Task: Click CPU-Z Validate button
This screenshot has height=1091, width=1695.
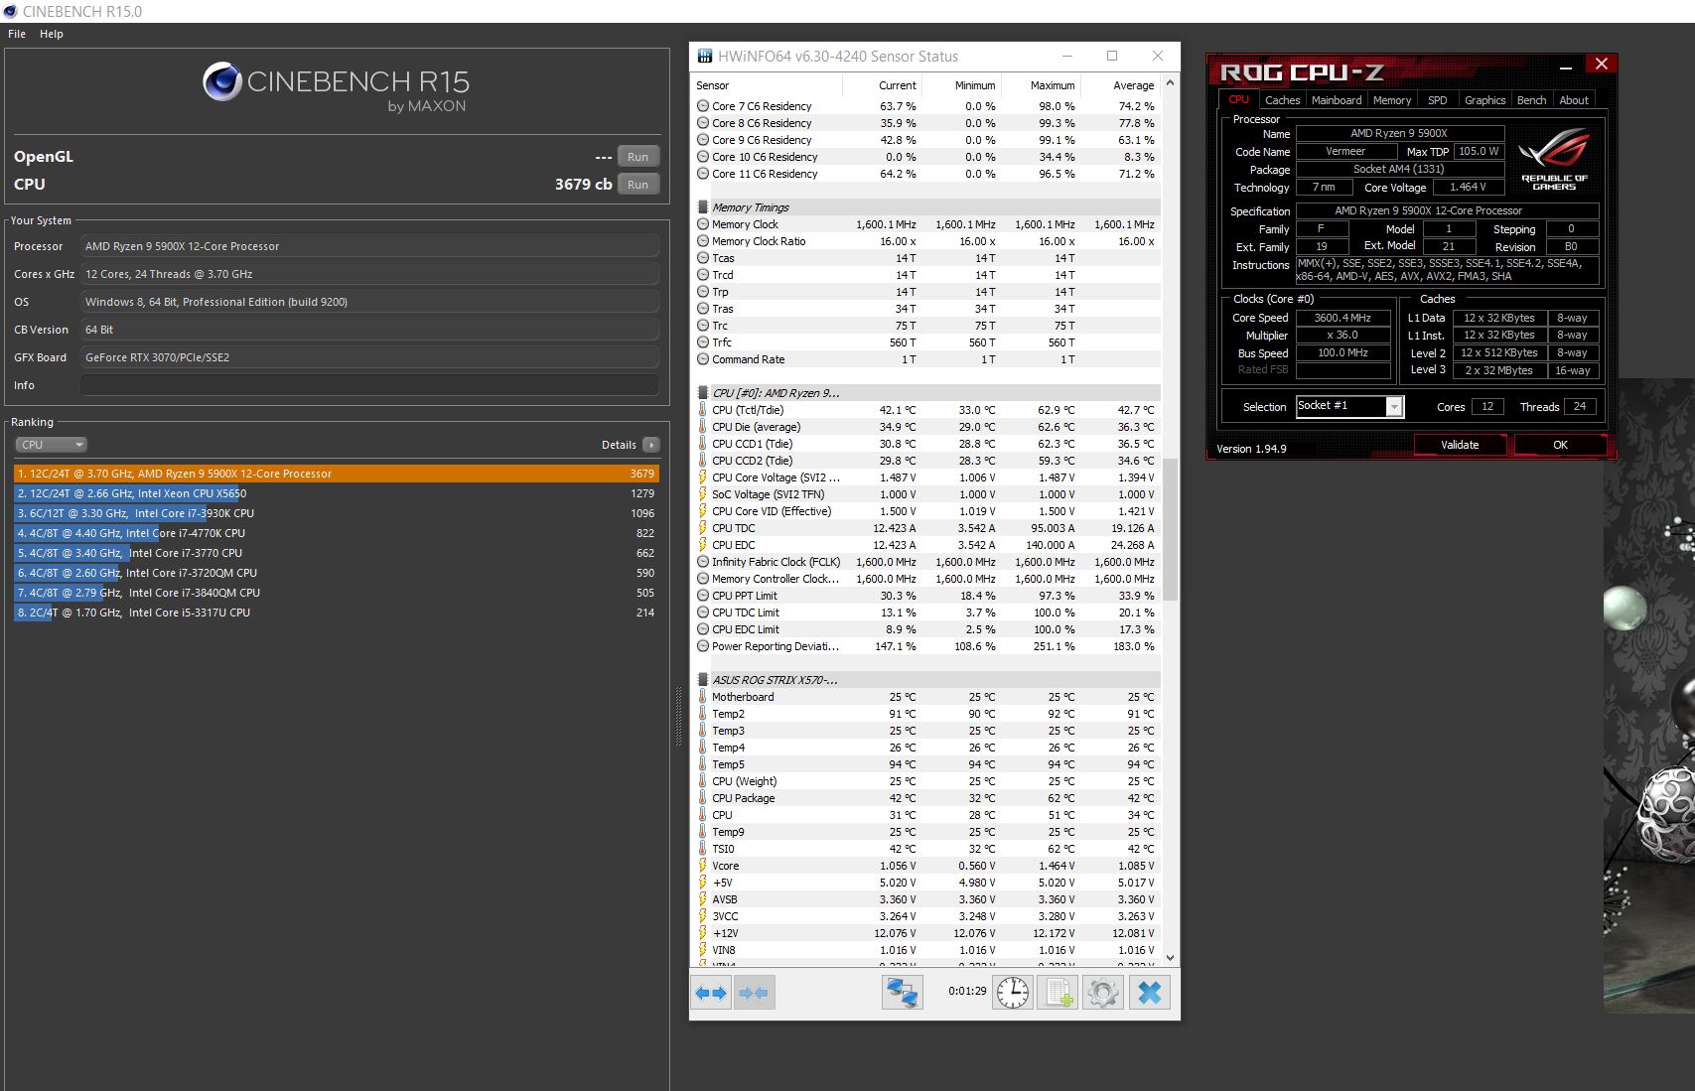Action: click(x=1460, y=445)
